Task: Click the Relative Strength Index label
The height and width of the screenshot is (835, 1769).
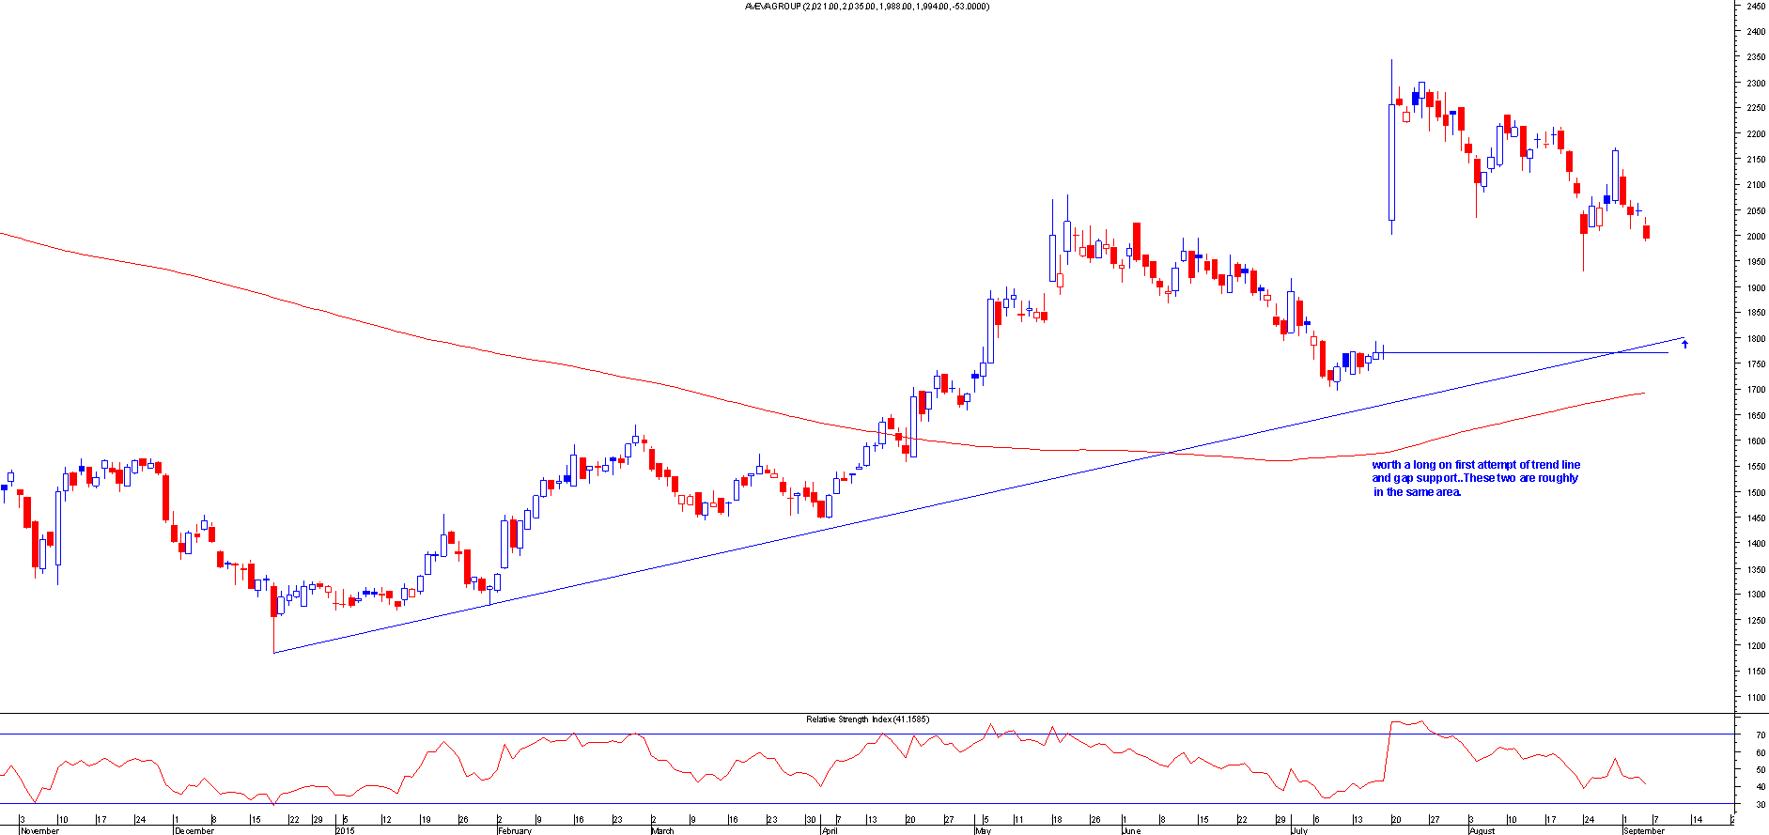Action: 867,719
